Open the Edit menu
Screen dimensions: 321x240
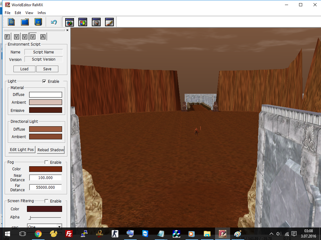[x=18, y=12]
